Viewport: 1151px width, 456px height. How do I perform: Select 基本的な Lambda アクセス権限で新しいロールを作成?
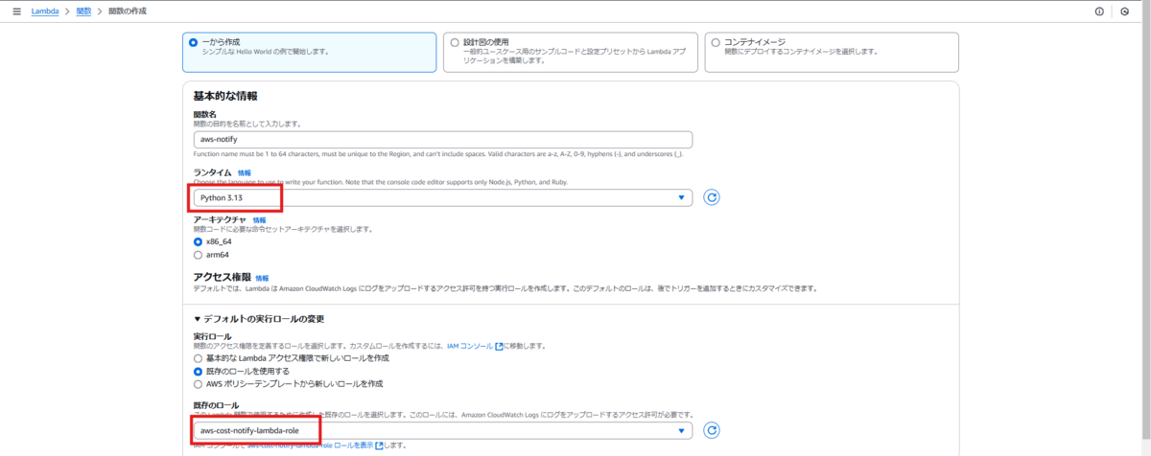point(199,358)
